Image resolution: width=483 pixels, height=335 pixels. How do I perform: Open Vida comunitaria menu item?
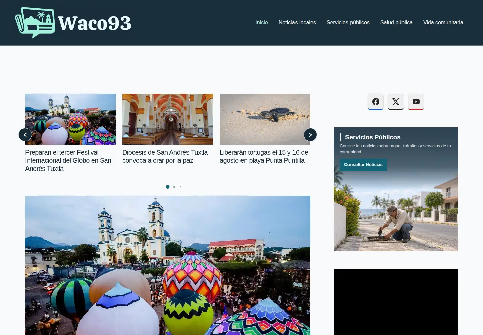[443, 22]
